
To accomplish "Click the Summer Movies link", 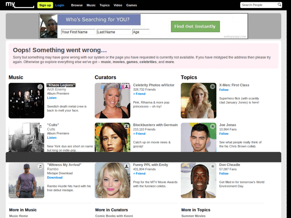I will click(194, 216).
